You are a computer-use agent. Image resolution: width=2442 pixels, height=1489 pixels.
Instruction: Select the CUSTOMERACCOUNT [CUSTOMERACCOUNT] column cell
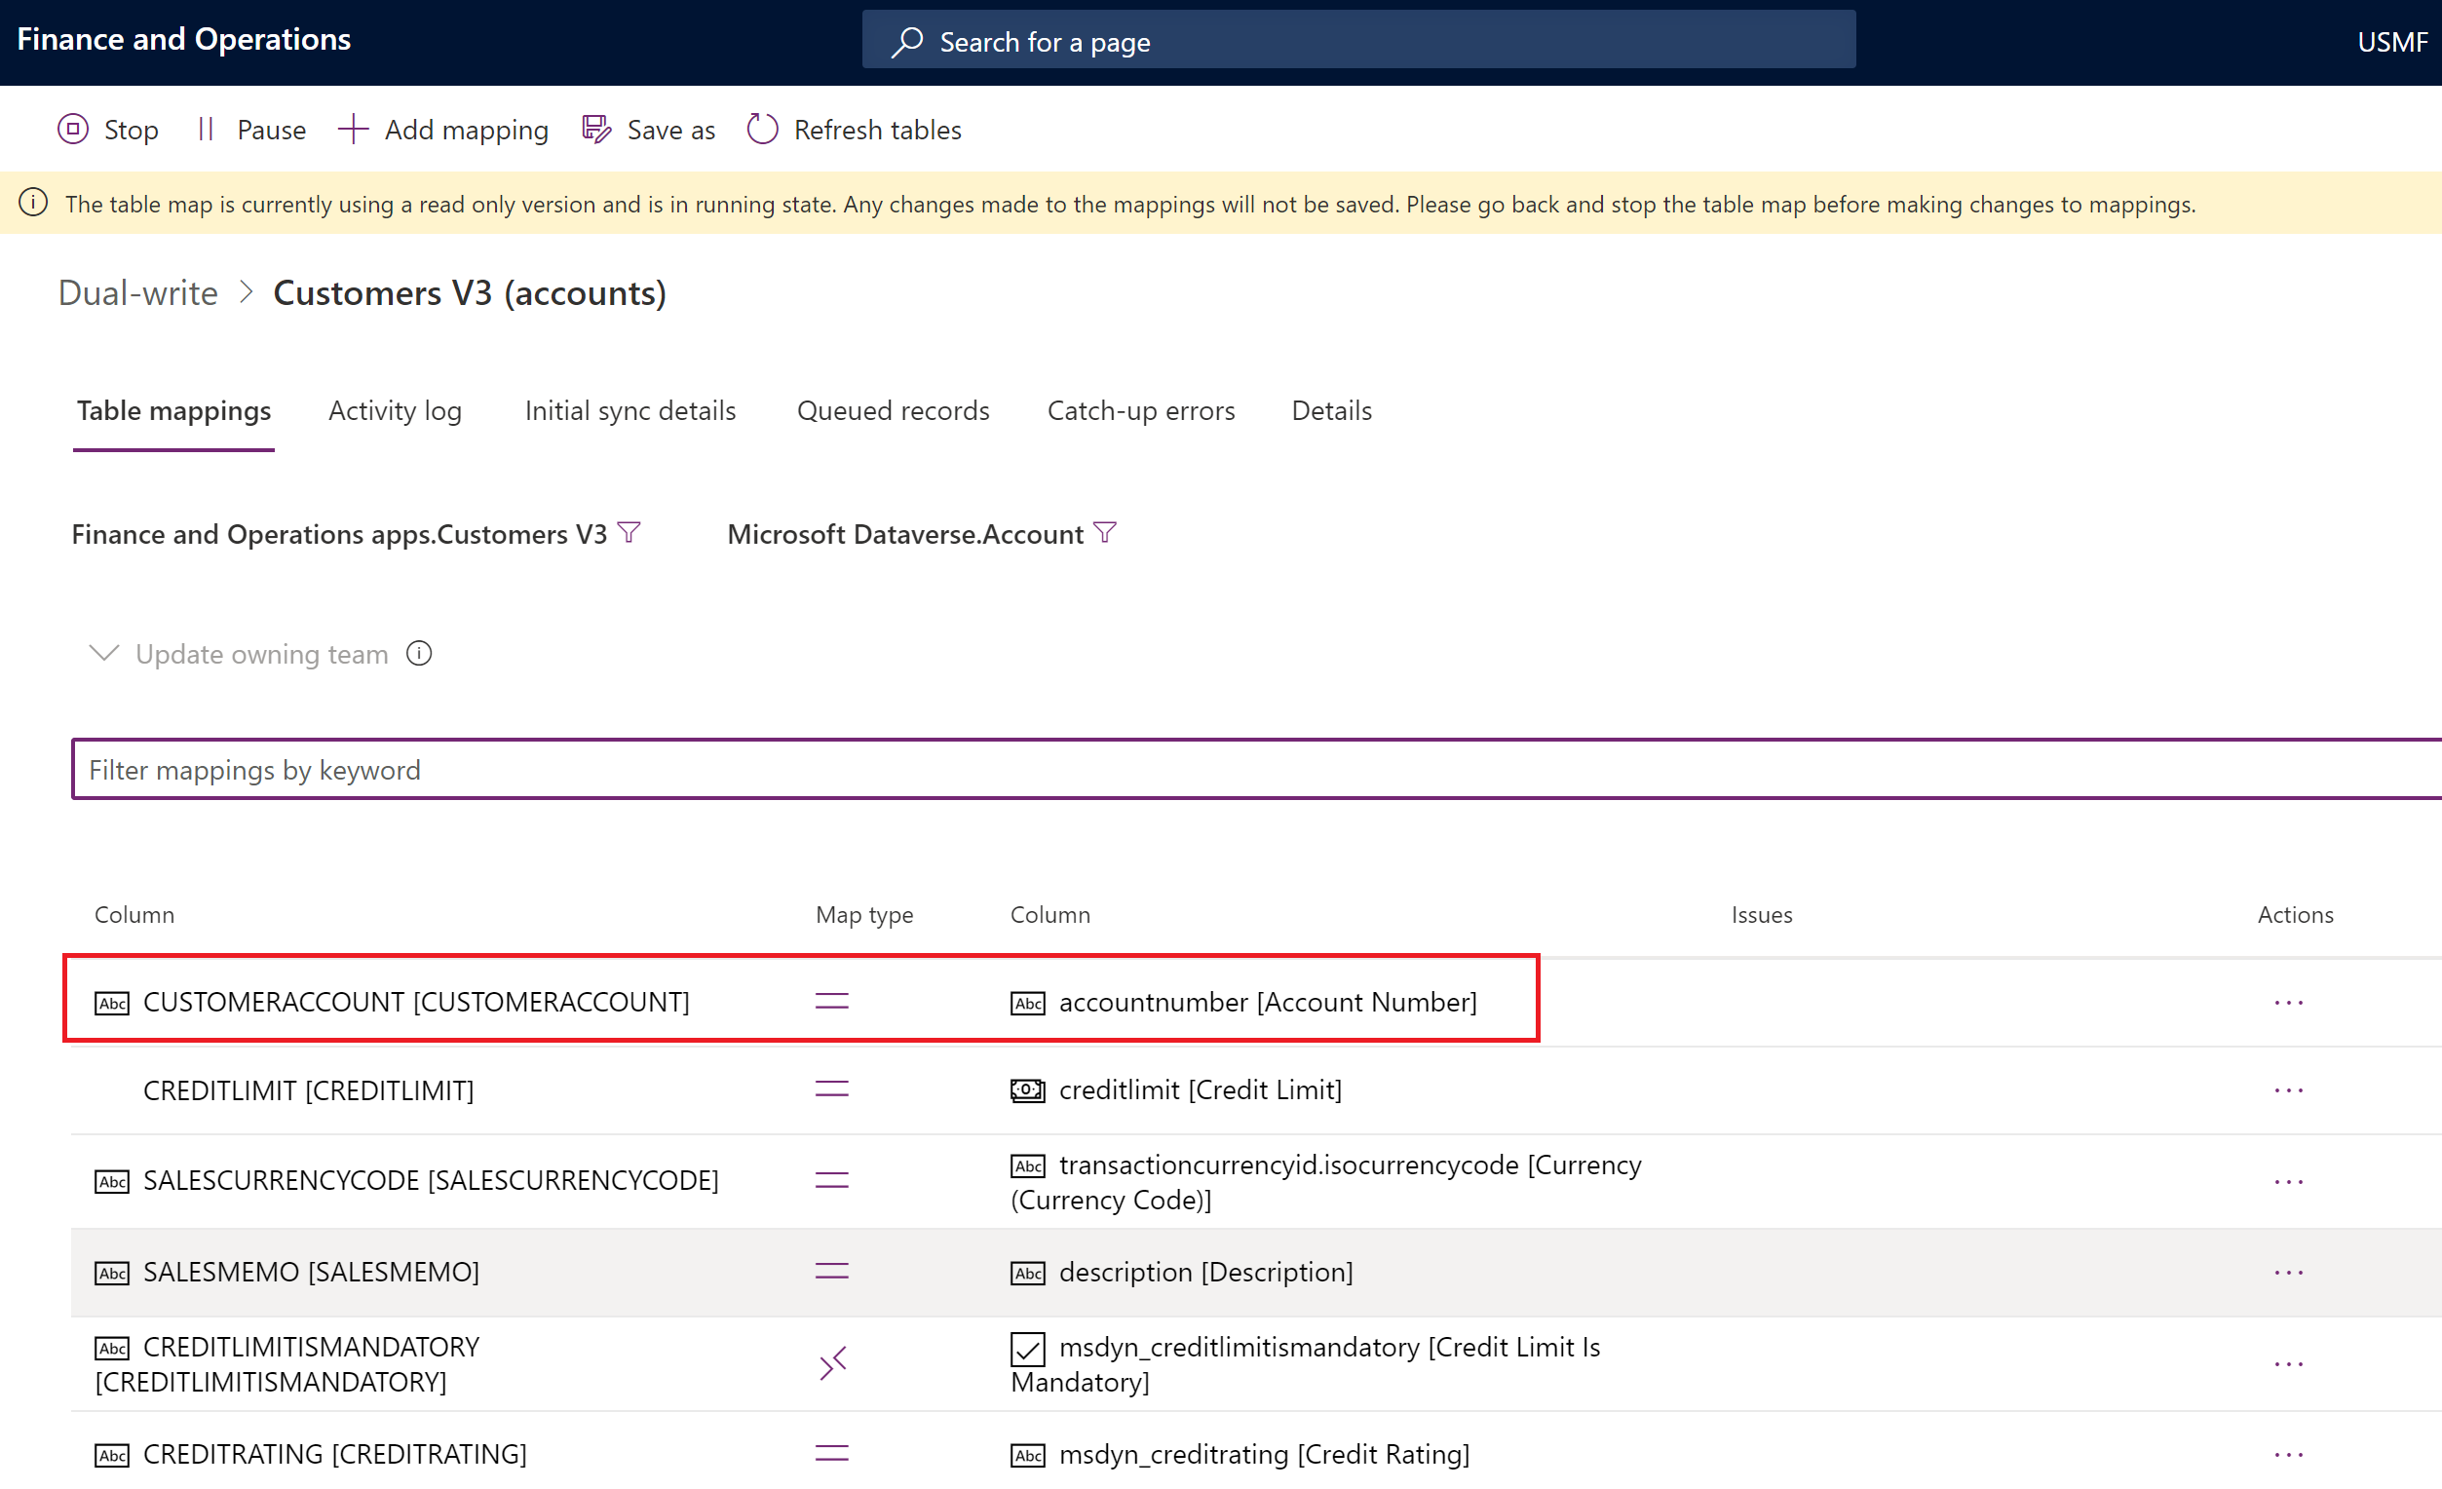416,1003
